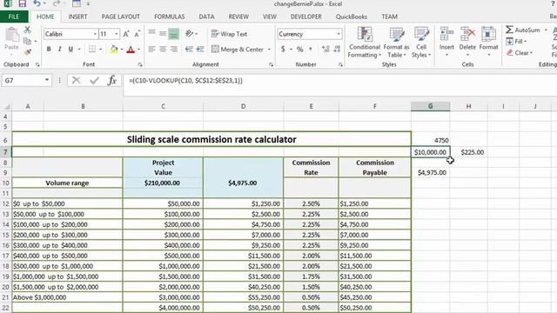Click the Decrease Decimal icon
Viewport: 557px width, 313px height.
coord(337,50)
